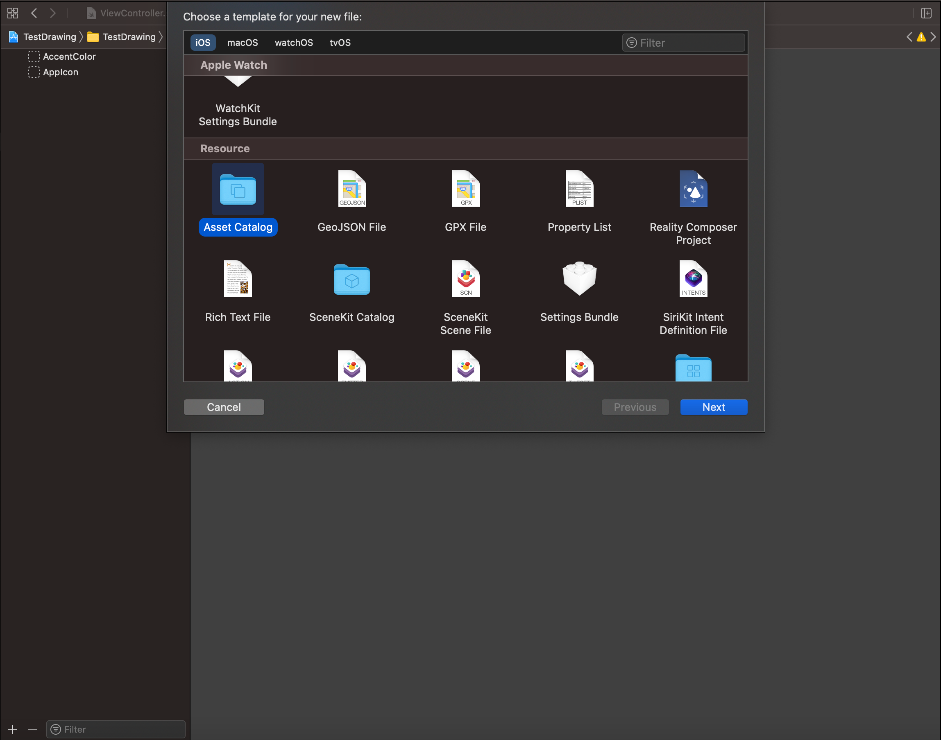Click the Cancel button
This screenshot has height=740, width=941.
tap(224, 407)
